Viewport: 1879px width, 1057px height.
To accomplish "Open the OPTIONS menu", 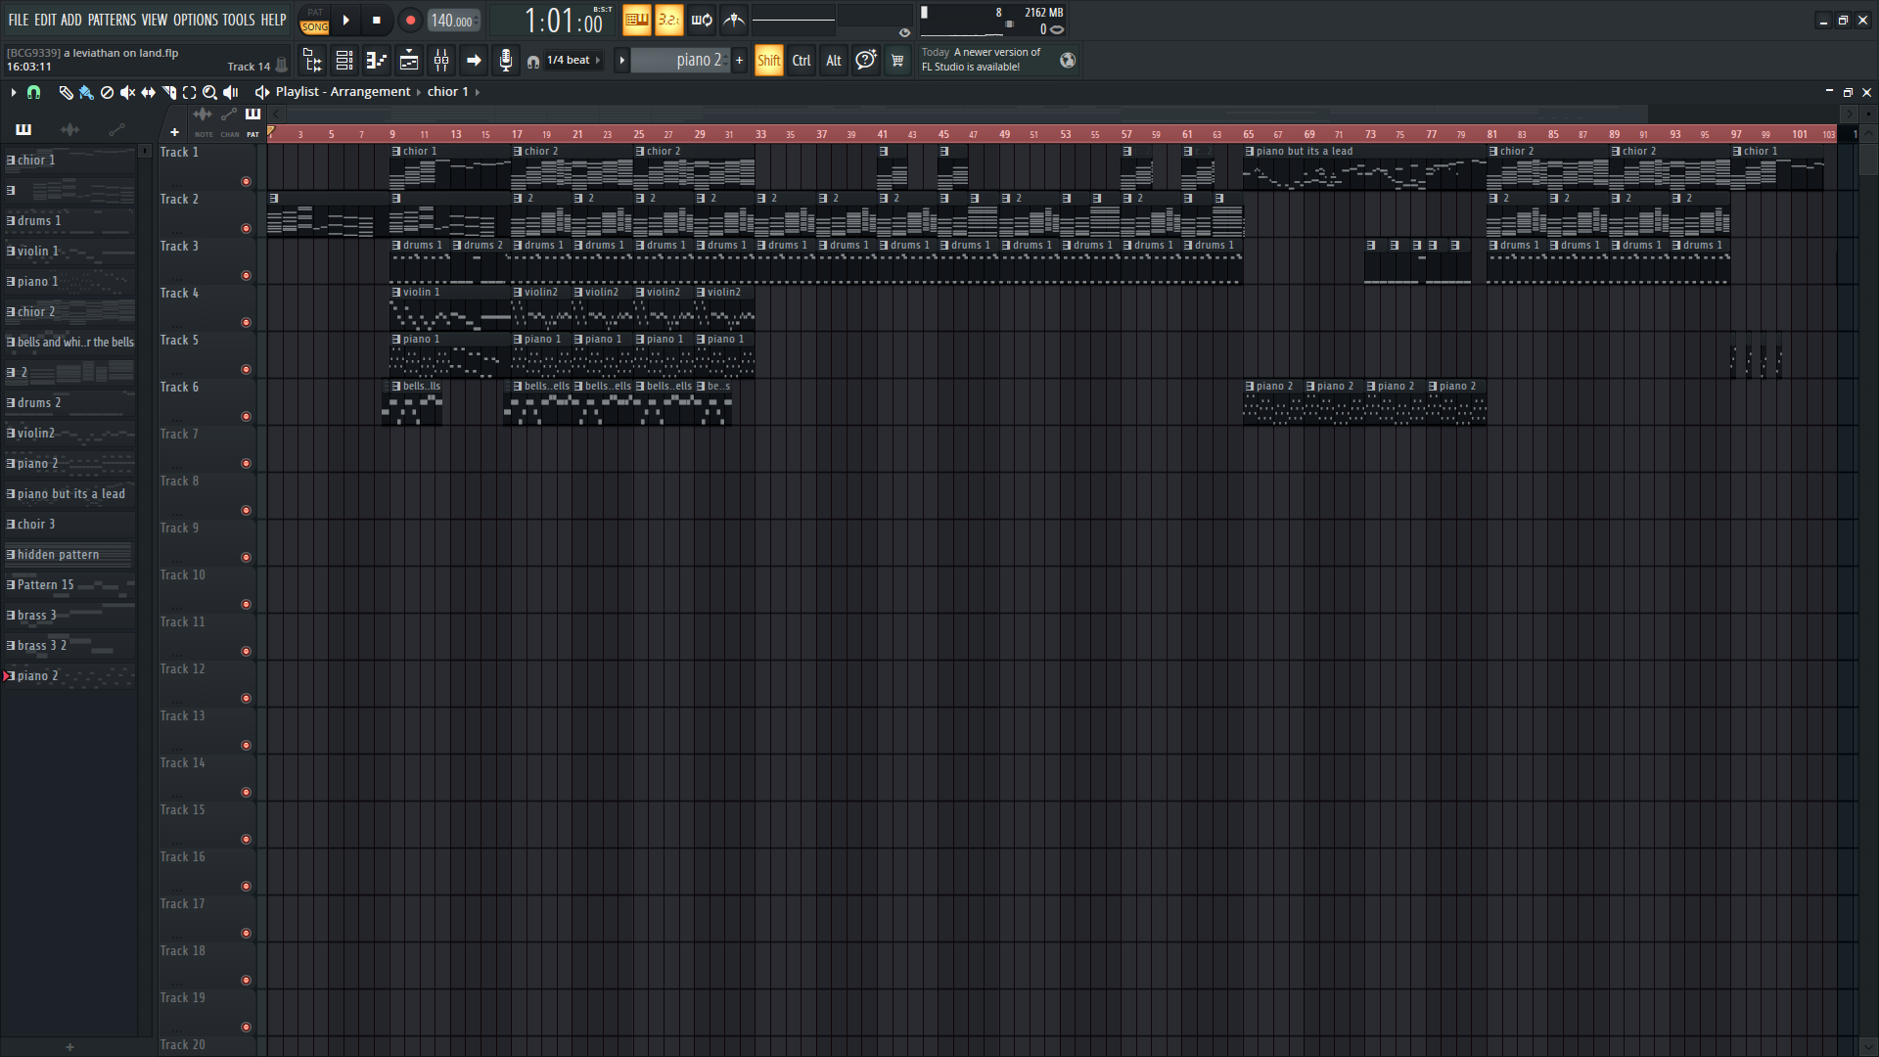I will tap(195, 20).
